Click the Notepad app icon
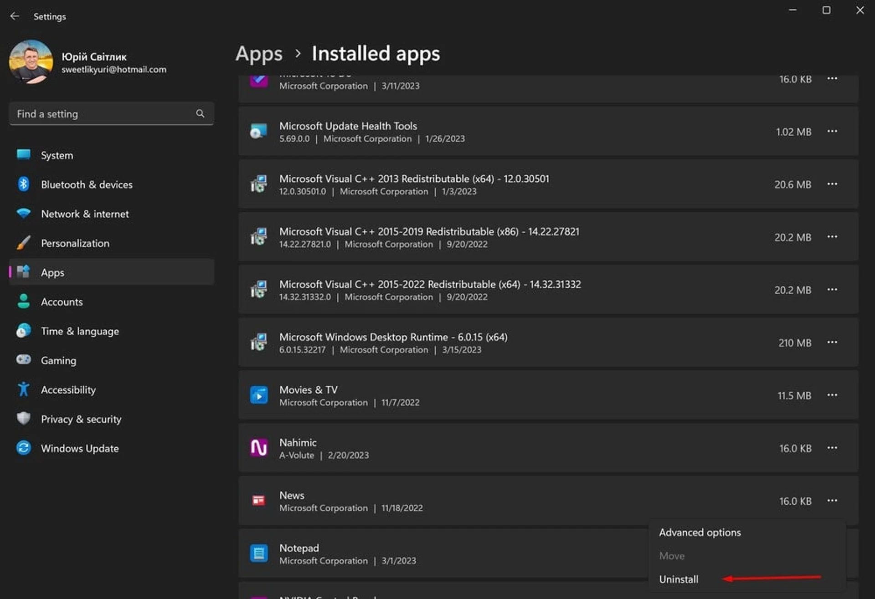The width and height of the screenshot is (875, 599). click(x=258, y=553)
